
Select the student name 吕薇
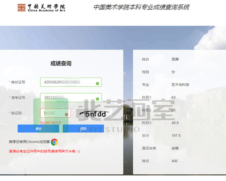175,59
